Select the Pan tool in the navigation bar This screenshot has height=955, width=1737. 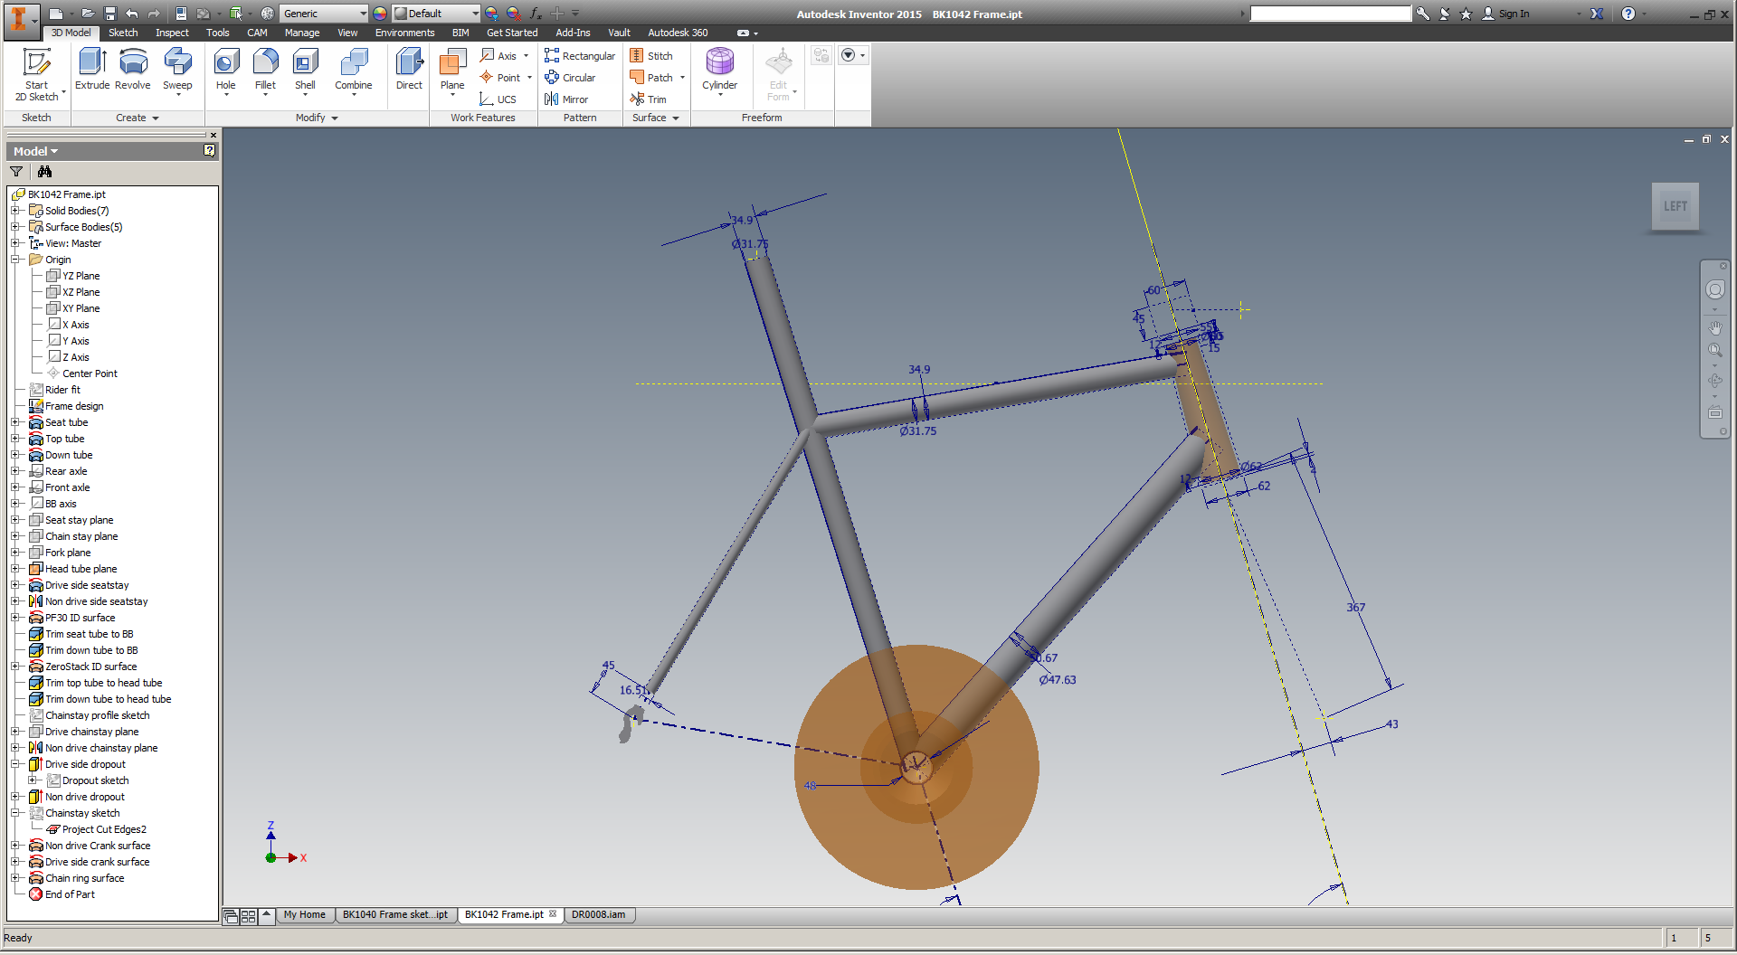(1714, 327)
